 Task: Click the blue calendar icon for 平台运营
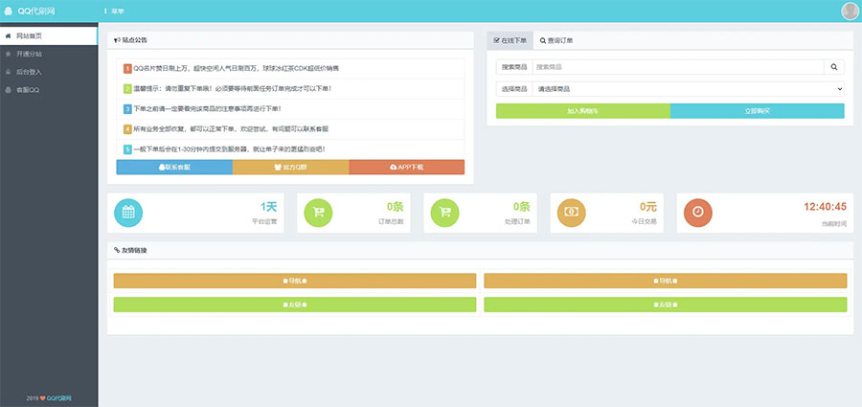click(x=127, y=213)
